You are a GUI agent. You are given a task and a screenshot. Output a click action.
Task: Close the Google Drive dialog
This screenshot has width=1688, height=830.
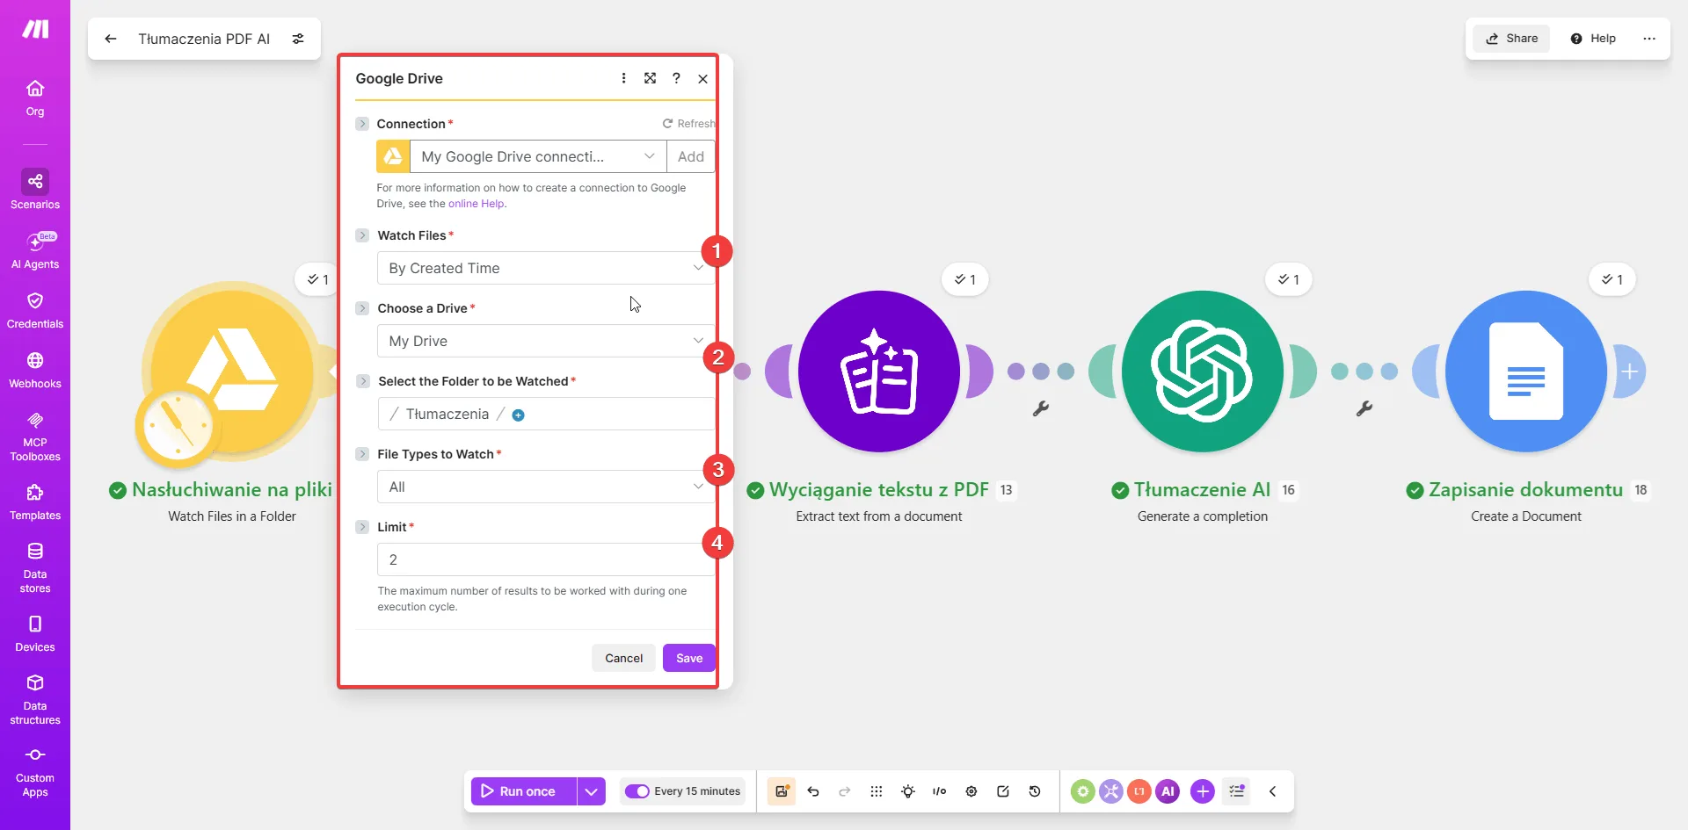tap(702, 79)
